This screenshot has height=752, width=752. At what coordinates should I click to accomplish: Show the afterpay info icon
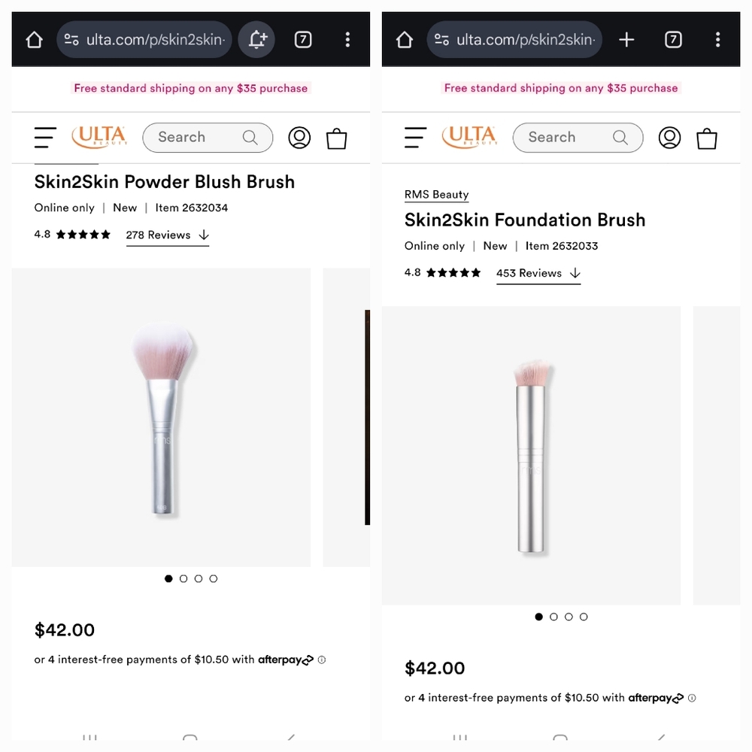click(x=321, y=660)
